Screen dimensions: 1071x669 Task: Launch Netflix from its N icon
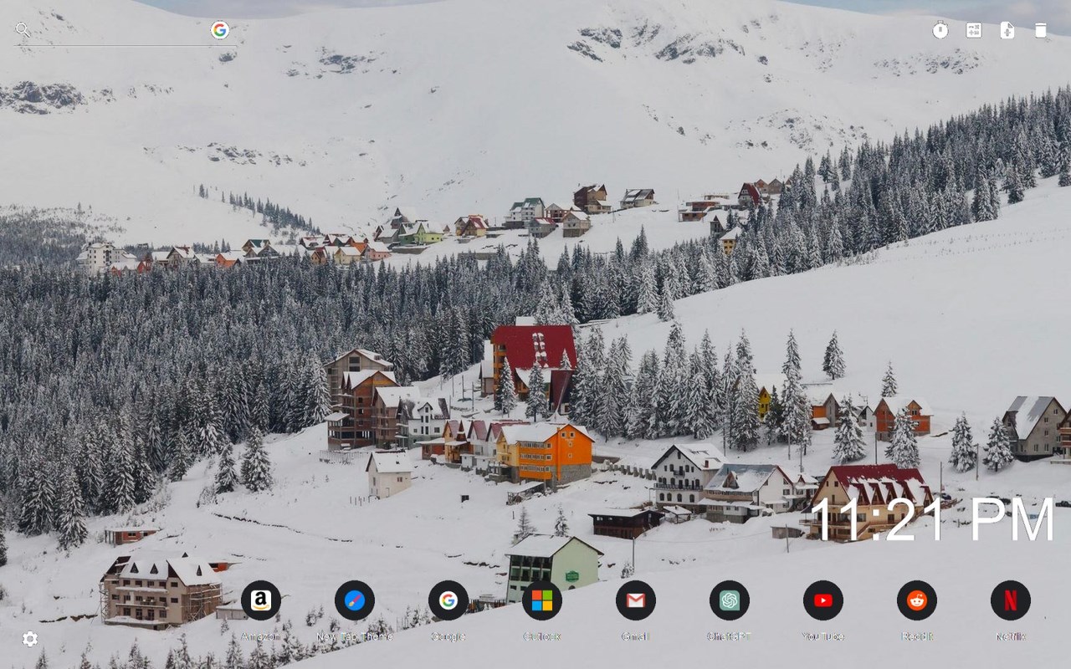[x=1011, y=601]
